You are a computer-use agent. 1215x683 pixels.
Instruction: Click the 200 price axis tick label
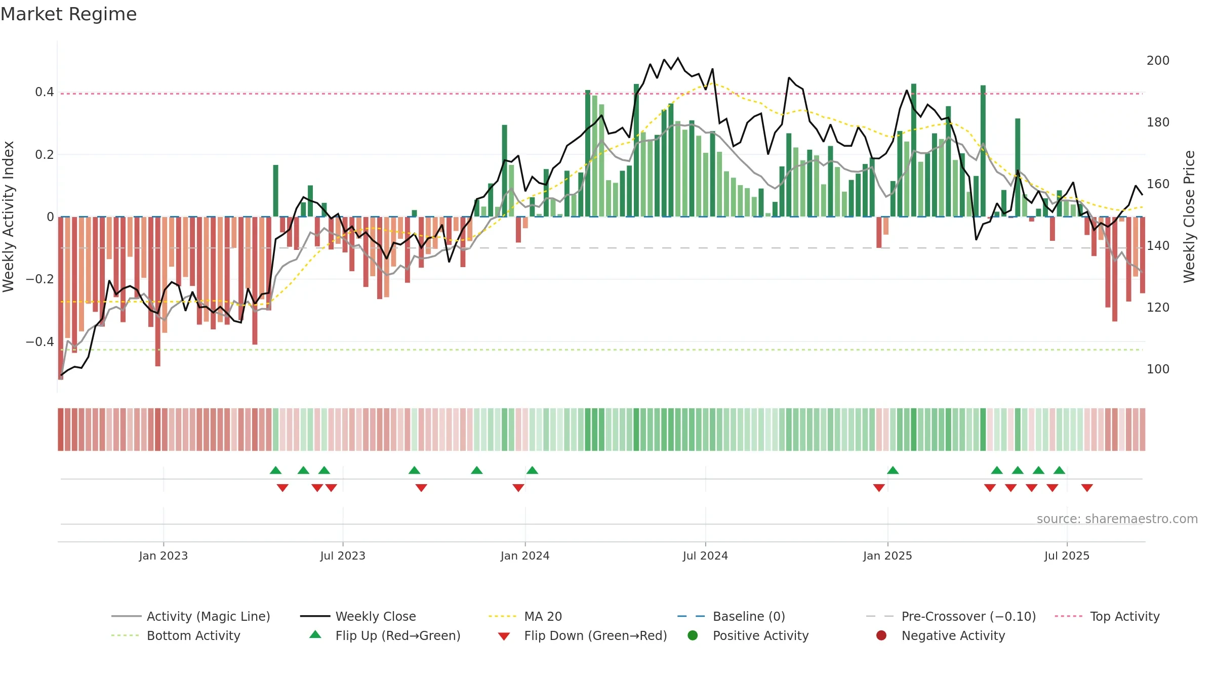point(1158,61)
